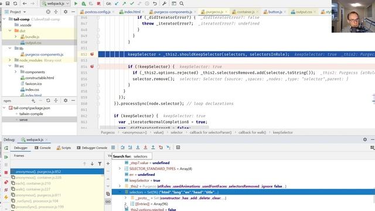Run webpack.js with the green play icon
Image resolution: width=375 pixels, height=211 pixels.
76,4
